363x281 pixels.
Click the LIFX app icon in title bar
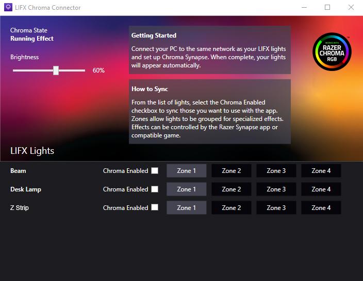pos(7,8)
